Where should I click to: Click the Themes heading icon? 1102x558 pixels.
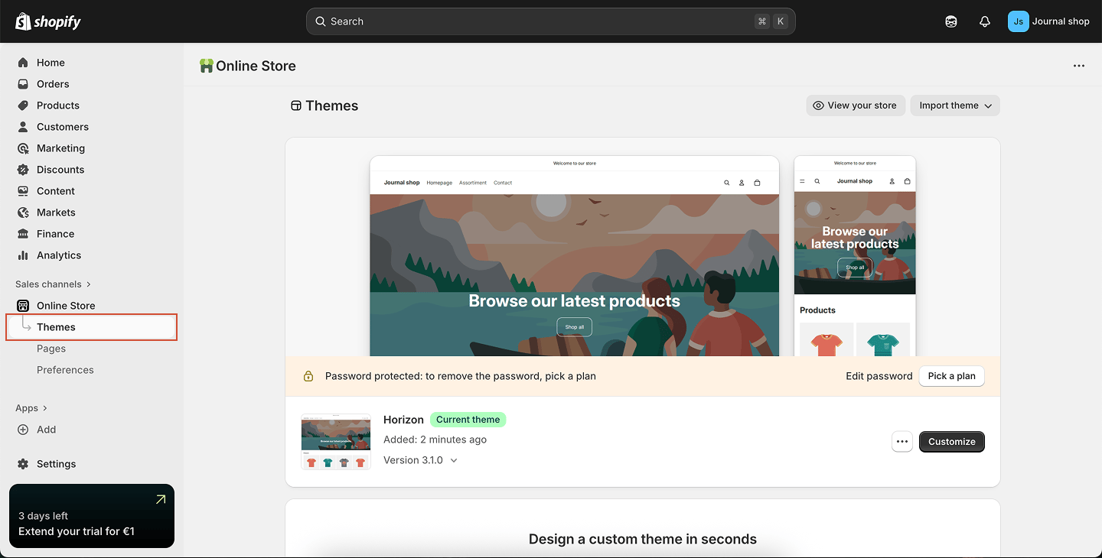tap(296, 105)
